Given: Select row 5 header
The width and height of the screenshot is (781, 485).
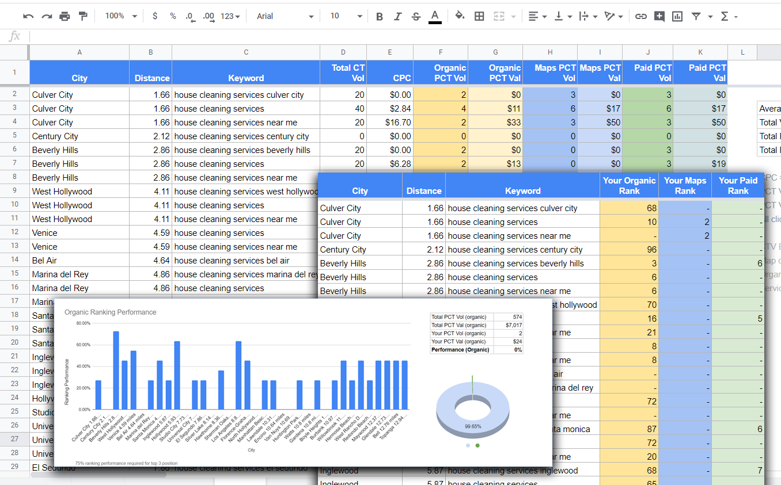Looking at the screenshot, I should 14,136.
